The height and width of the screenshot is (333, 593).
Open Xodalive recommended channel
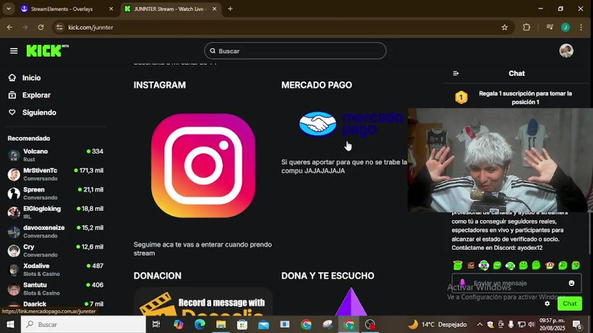point(56,270)
